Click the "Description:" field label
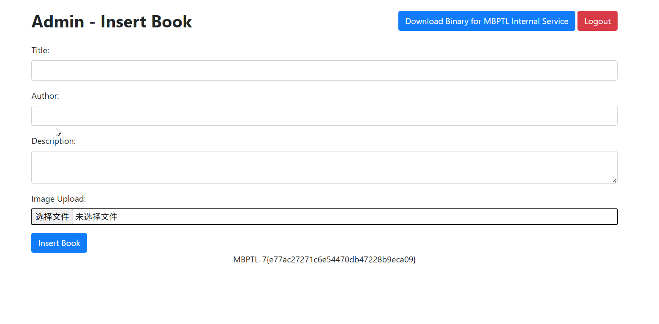 click(54, 141)
